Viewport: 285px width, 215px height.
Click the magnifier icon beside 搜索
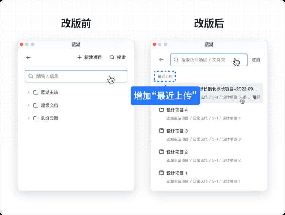[112, 58]
